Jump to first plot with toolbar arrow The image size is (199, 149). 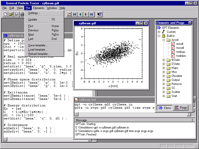75,14
